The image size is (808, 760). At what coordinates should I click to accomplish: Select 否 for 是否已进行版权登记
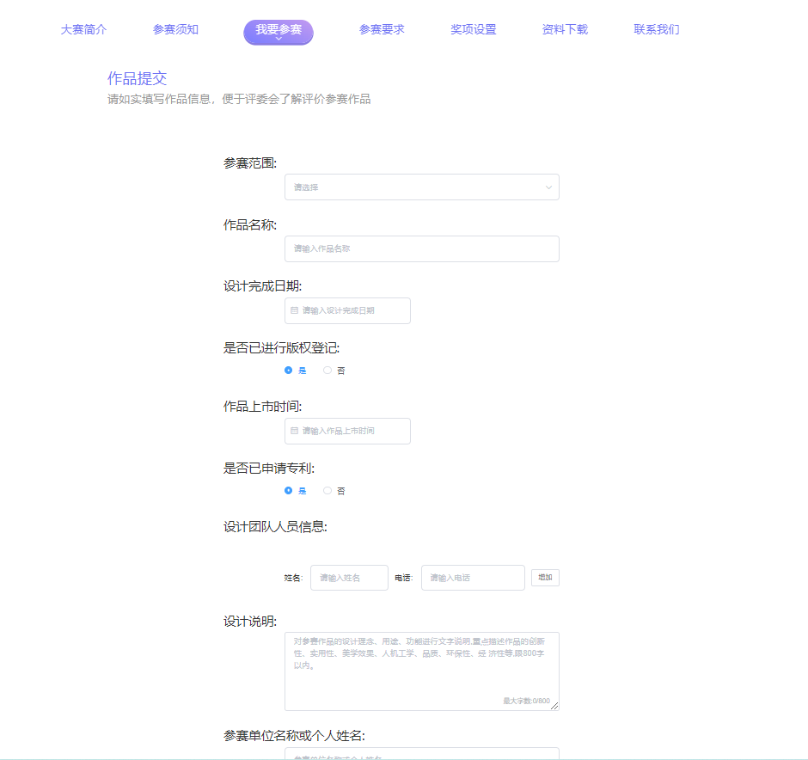(327, 371)
